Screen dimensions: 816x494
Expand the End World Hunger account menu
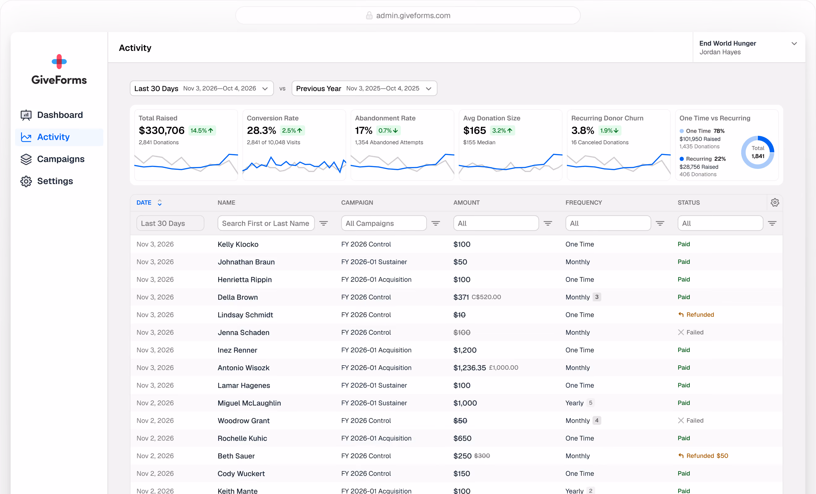coord(749,48)
